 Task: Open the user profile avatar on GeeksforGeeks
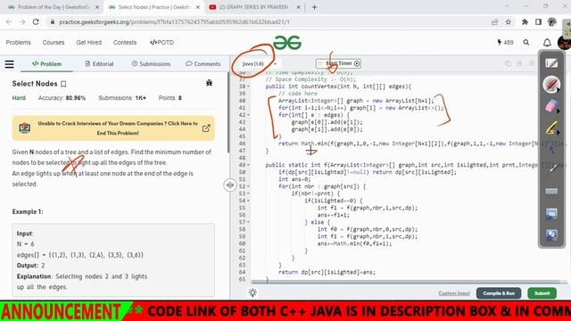point(565,43)
